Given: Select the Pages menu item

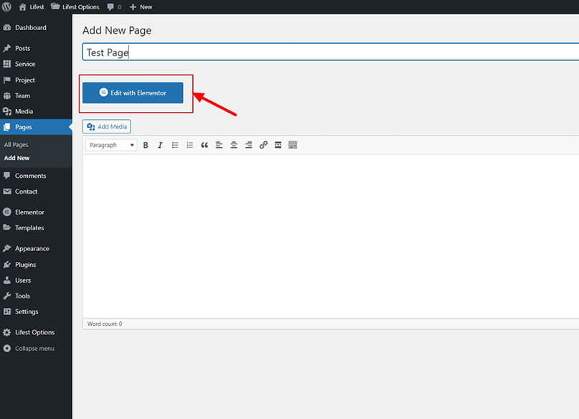Looking at the screenshot, I should tap(36, 127).
